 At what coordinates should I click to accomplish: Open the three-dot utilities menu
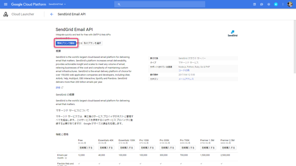point(283,4)
